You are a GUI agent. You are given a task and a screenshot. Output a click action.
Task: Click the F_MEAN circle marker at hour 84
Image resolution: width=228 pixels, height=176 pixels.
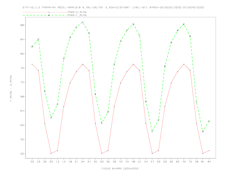coord(209,121)
